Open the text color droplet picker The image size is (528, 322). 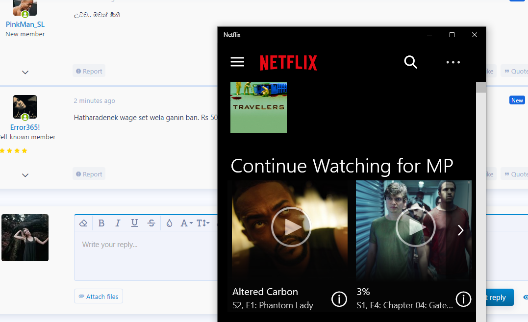(x=169, y=223)
